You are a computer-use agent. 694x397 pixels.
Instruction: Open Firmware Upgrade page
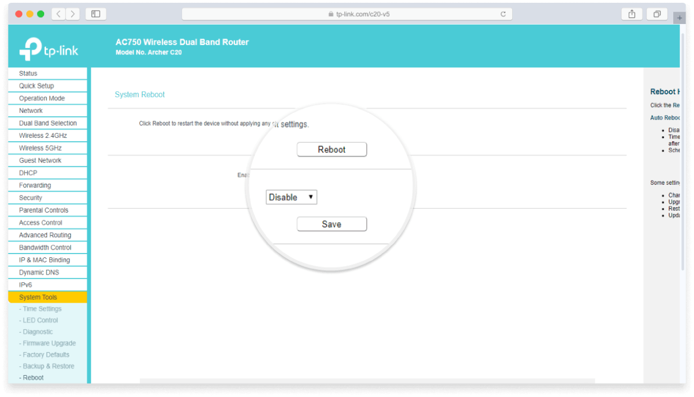48,343
